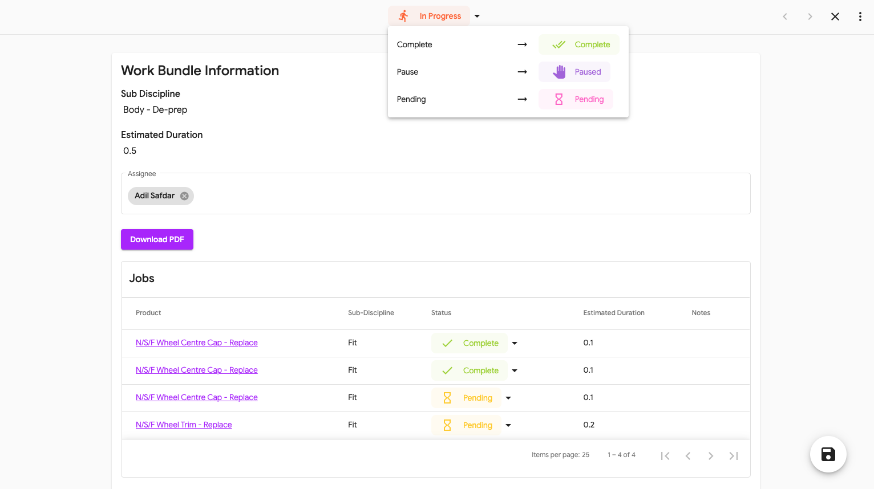Download the work bundle PDF
The height and width of the screenshot is (489, 874).
pyautogui.click(x=157, y=239)
